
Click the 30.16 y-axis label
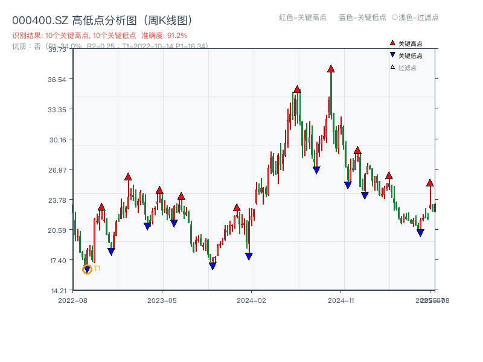point(57,140)
